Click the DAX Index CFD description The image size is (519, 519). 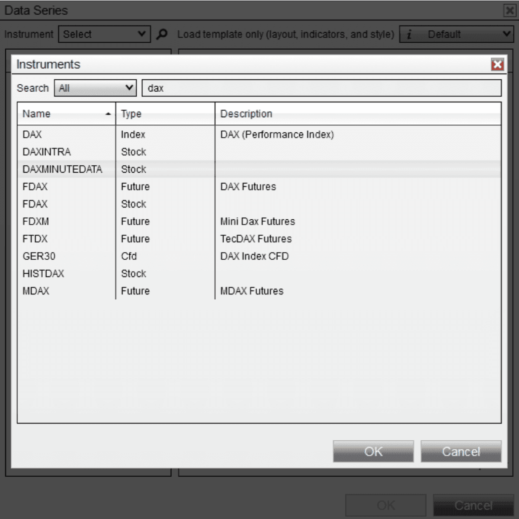click(x=254, y=256)
